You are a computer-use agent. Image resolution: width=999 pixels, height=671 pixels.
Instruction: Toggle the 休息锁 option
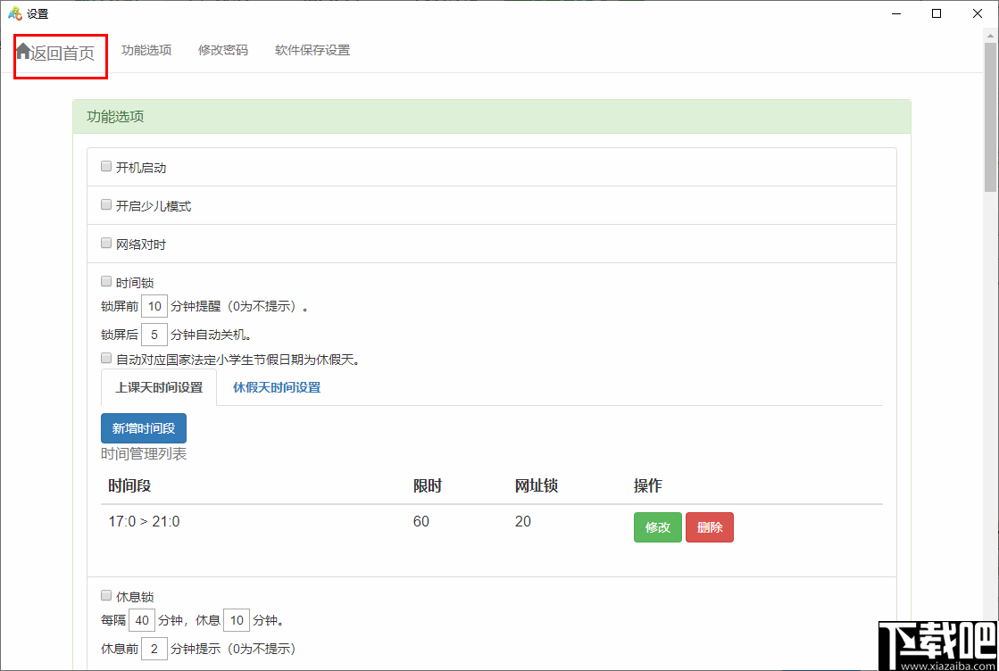click(105, 595)
